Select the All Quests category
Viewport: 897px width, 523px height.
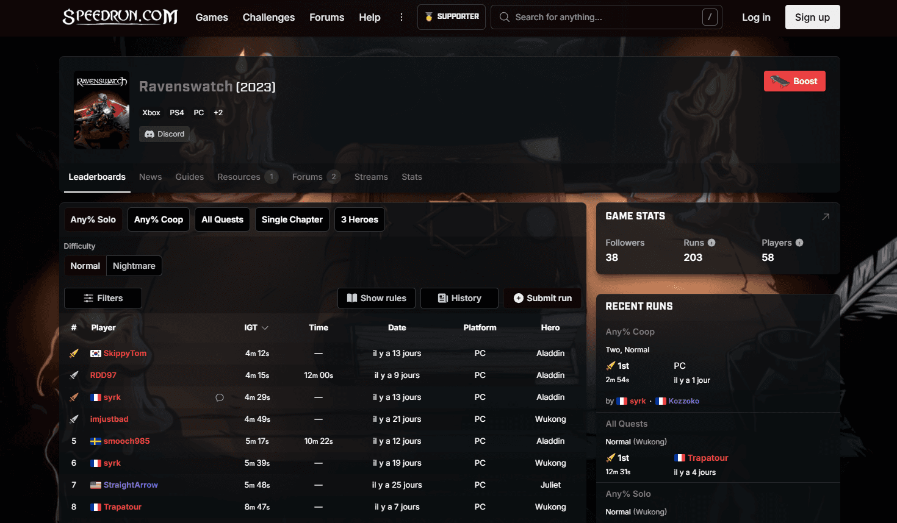[x=222, y=219]
